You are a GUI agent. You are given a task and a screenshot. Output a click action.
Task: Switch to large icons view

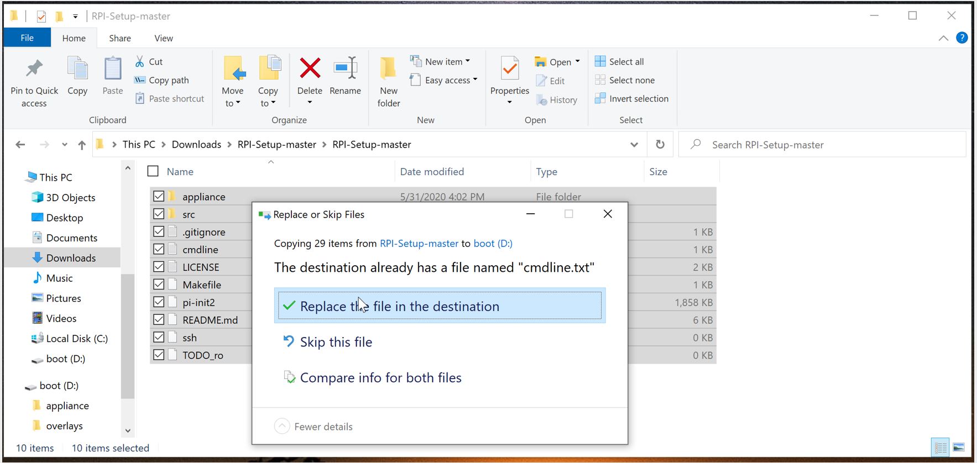(959, 448)
